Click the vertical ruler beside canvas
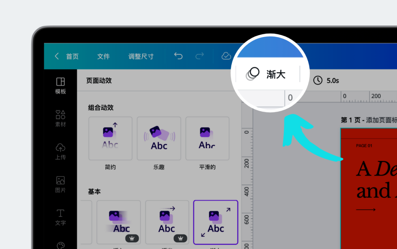The height and width of the screenshot is (249, 397). (x=247, y=176)
